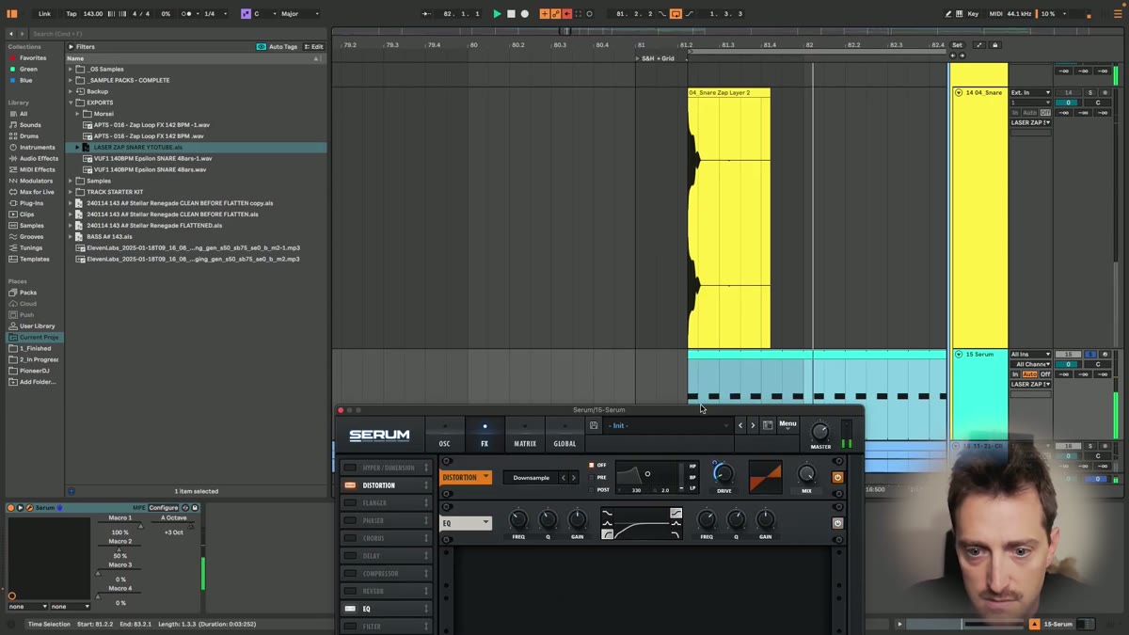Open the Init preset name dropdown

pos(668,426)
